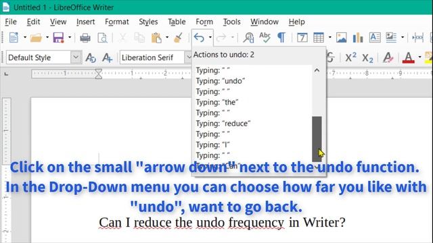Open the Format menu

click(x=117, y=22)
